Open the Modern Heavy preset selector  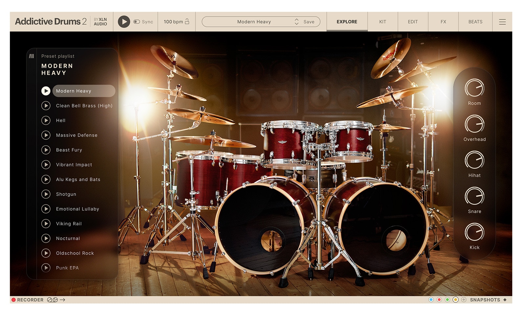point(254,22)
